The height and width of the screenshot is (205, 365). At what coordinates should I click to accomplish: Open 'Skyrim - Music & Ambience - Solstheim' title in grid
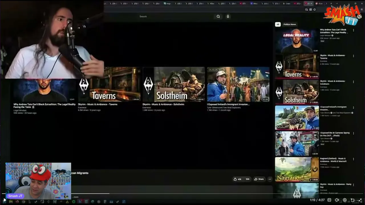click(x=163, y=104)
